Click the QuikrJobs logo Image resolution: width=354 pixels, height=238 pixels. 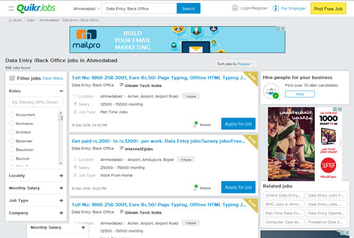pyautogui.click(x=36, y=8)
